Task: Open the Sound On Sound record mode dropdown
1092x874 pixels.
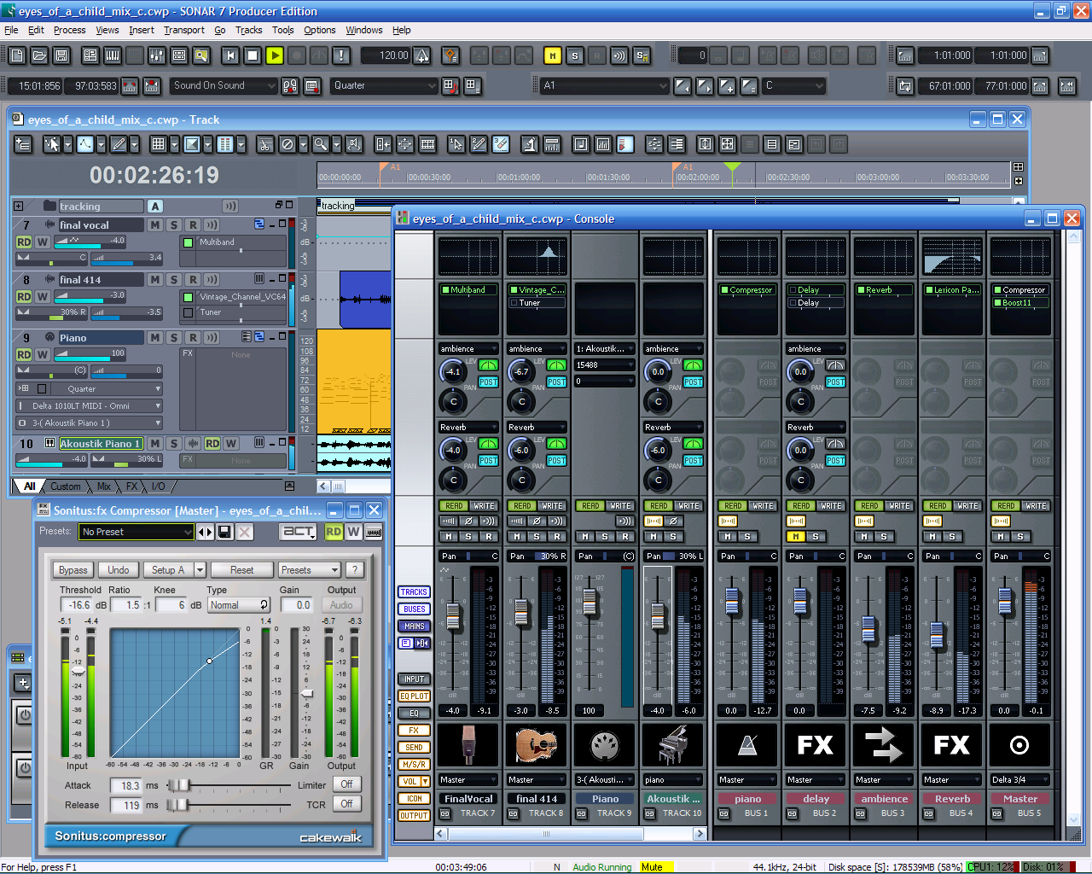Action: pyautogui.click(x=225, y=85)
